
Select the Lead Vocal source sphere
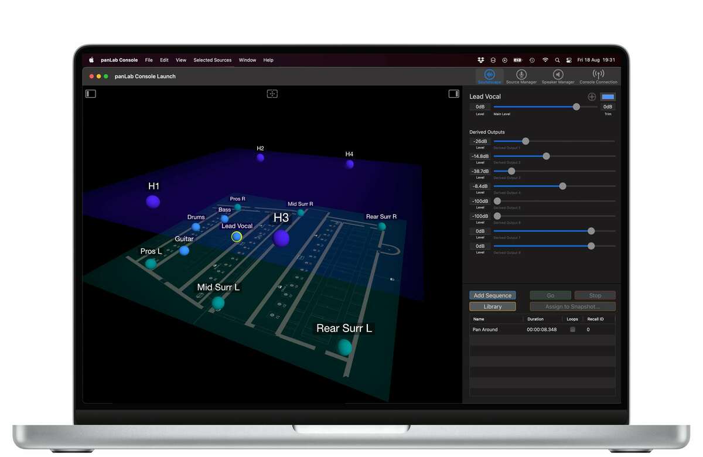pos(237,237)
